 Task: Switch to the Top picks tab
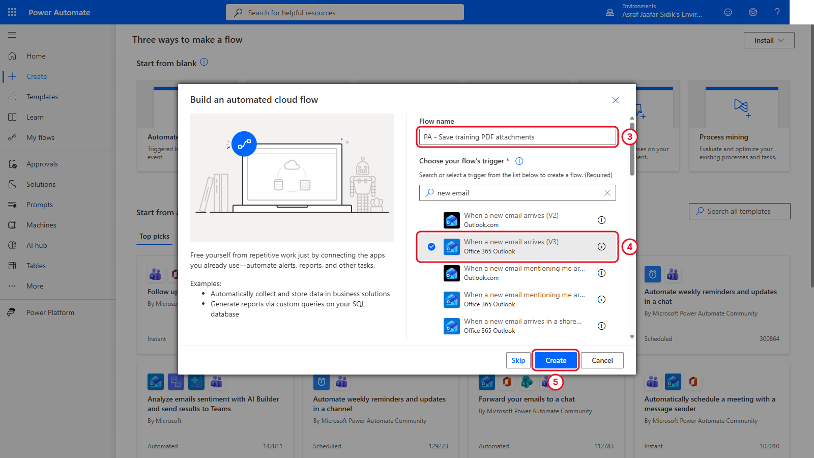tap(155, 236)
